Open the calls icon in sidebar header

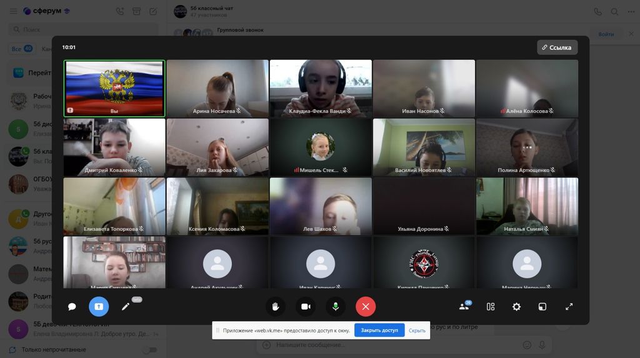[x=119, y=11]
